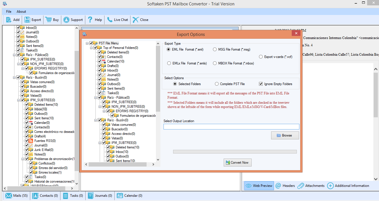
Task: Choose the Selected Folders option
Action: click(175, 84)
